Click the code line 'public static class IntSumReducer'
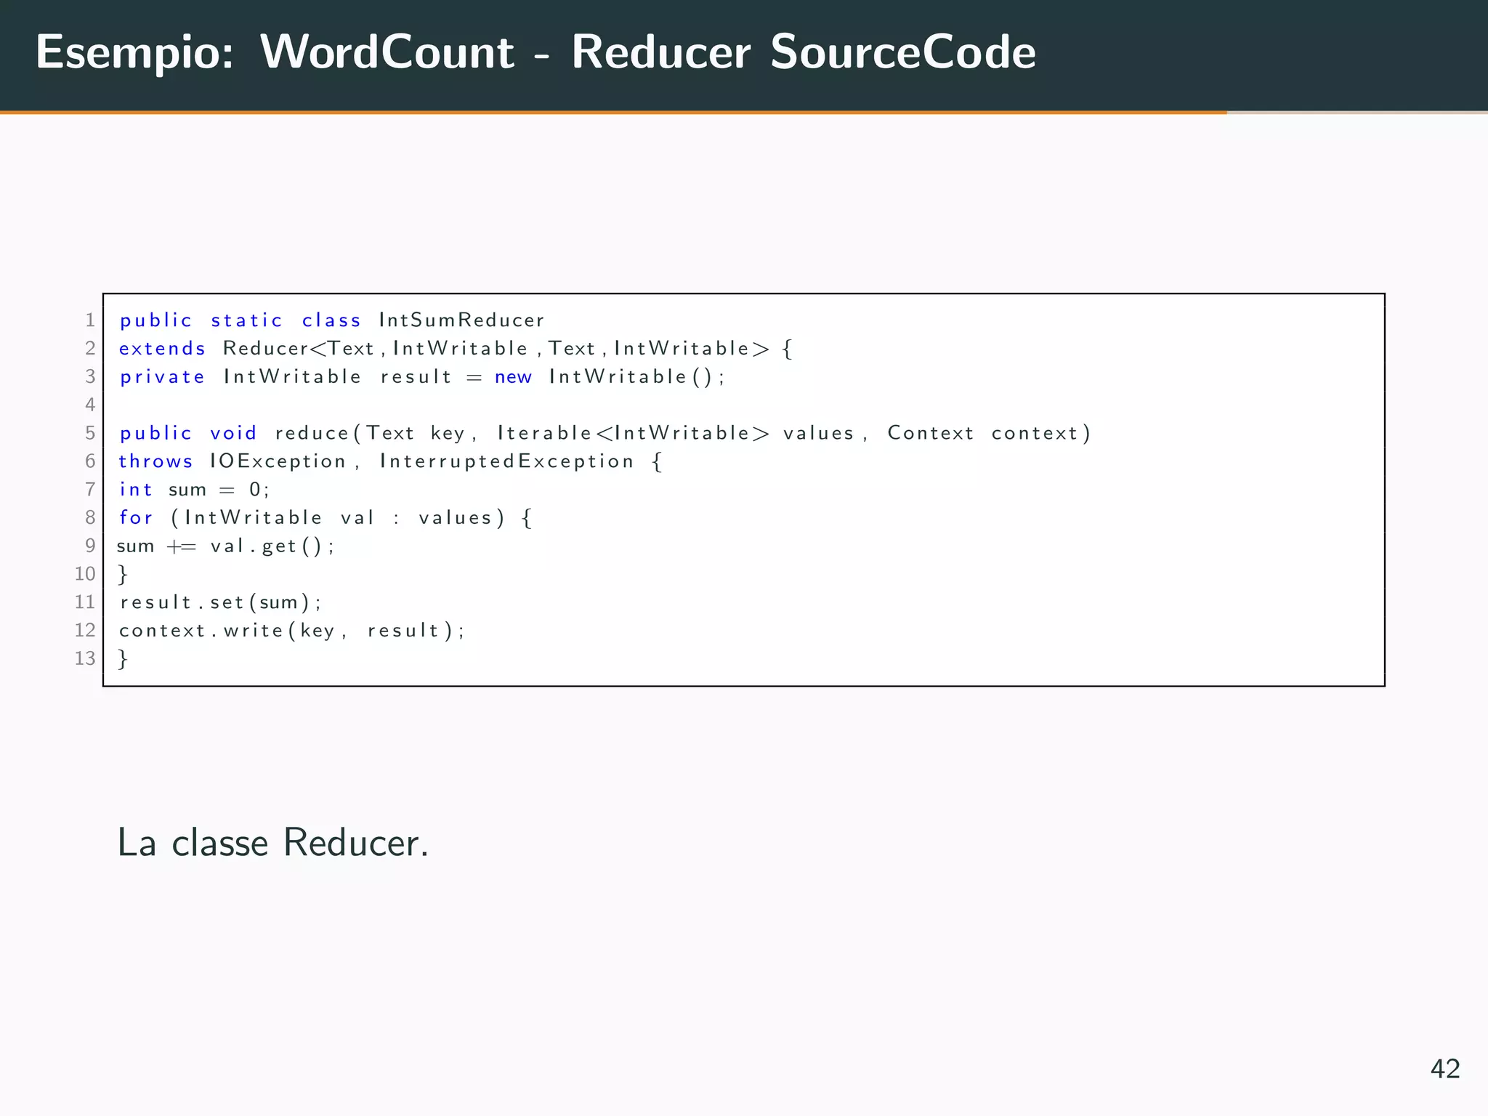 coord(332,320)
